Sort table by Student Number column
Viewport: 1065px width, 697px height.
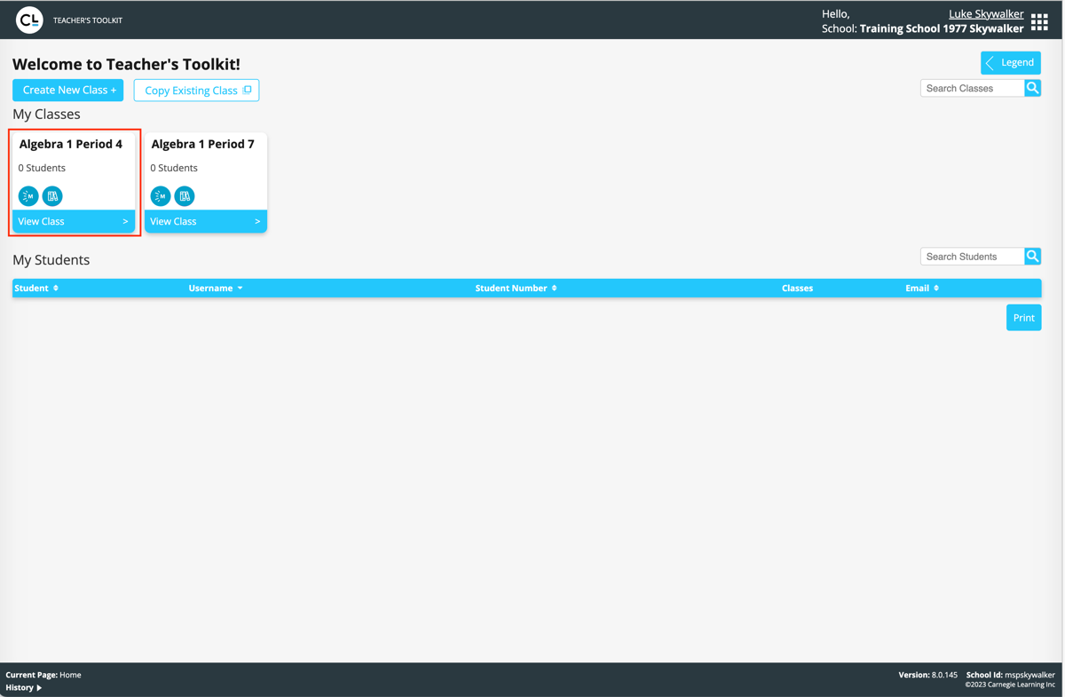pos(517,288)
